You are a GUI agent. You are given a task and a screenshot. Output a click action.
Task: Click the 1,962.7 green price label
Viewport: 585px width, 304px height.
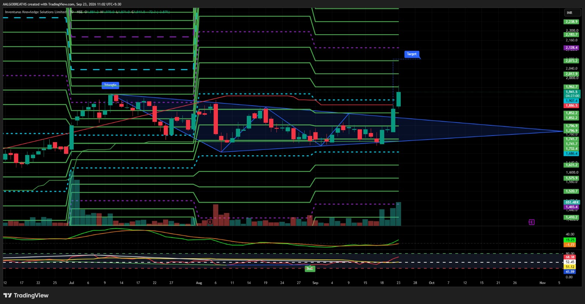(x=572, y=87)
